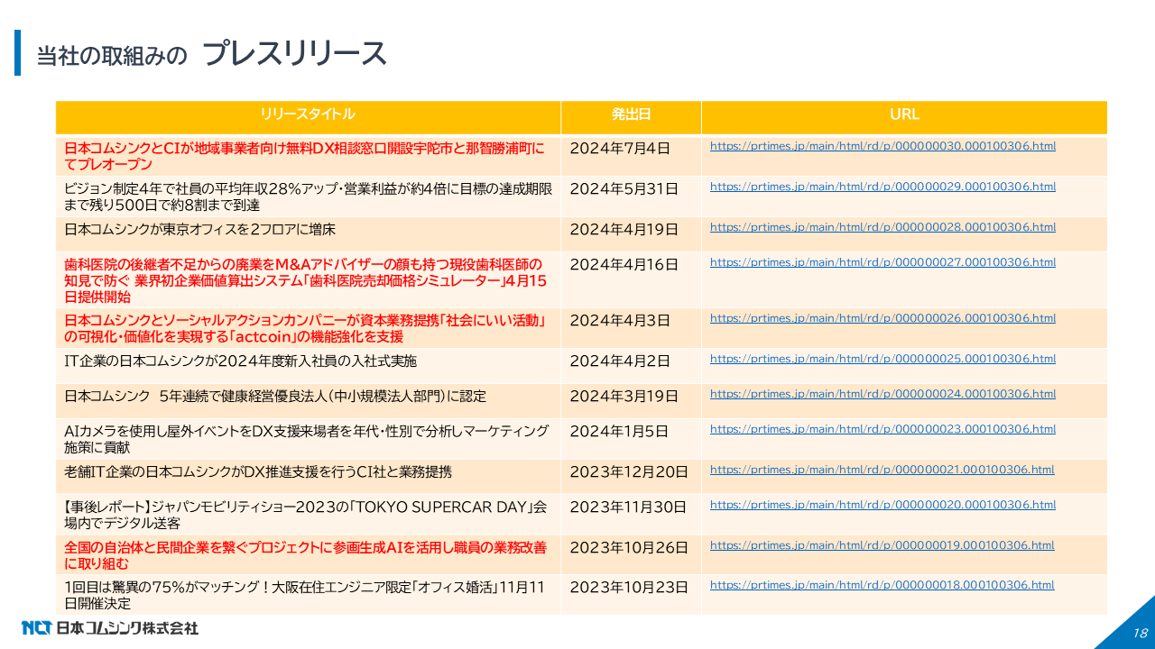This screenshot has height=649, width=1155.
Task: Click the link for the オフィス婚活 release
Action: point(882,585)
